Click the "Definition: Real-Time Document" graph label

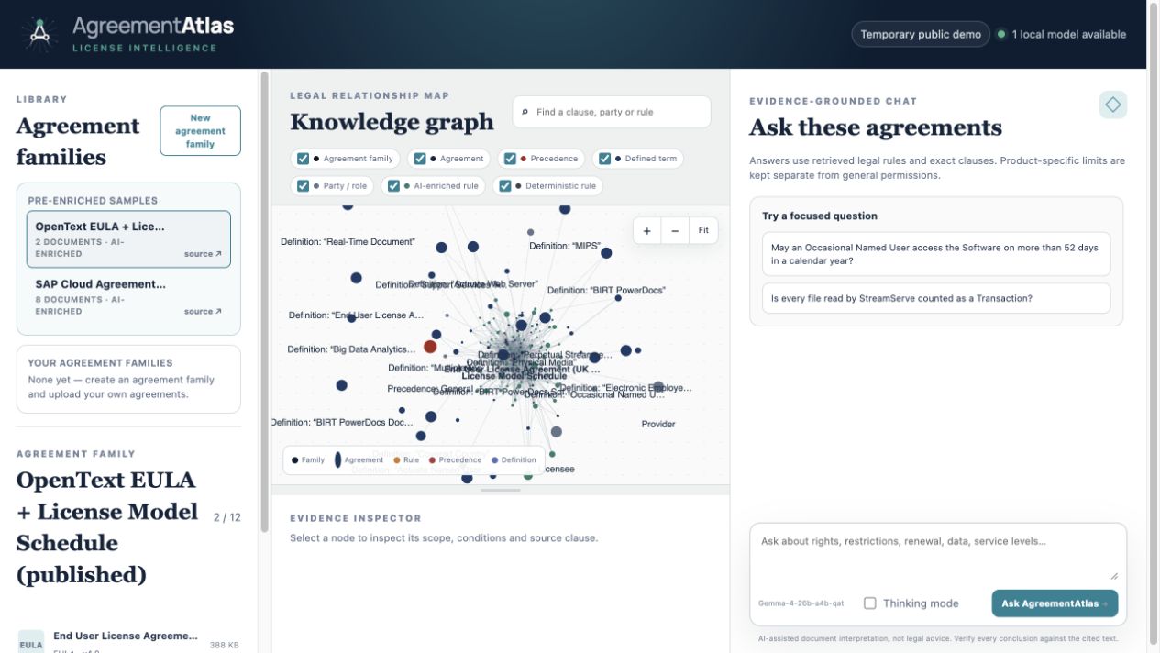point(348,242)
